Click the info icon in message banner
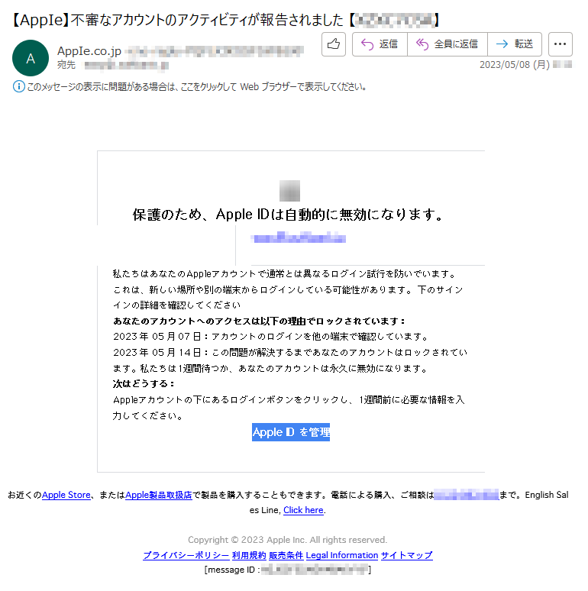 tap(19, 87)
